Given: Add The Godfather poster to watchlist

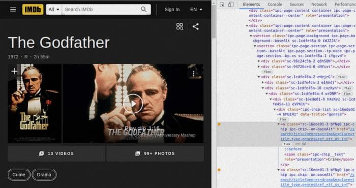Looking at the screenshot, I should pos(14,71).
